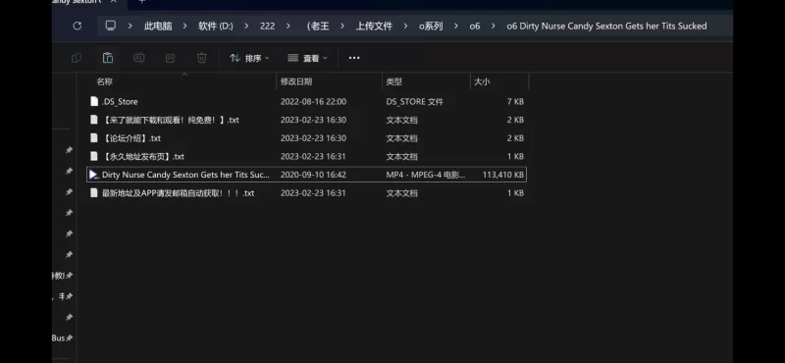This screenshot has height=363, width=785.
Task: Click date cell of 【论坛介绍】.txt row
Action: click(313, 138)
